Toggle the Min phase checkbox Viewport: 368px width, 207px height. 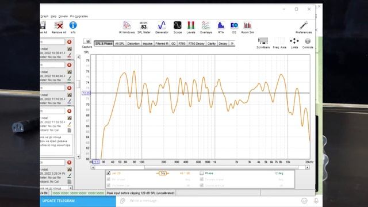coord(109,179)
